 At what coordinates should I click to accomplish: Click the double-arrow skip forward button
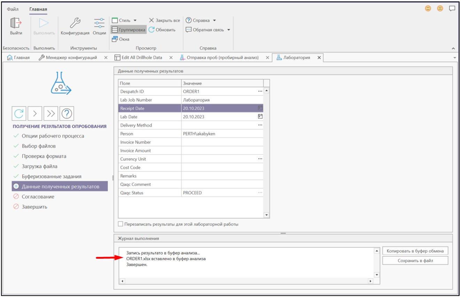pos(51,113)
